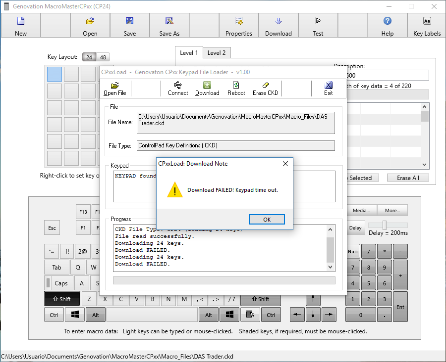Switch to the Level 2 tab
This screenshot has height=362, width=446.
tap(217, 53)
